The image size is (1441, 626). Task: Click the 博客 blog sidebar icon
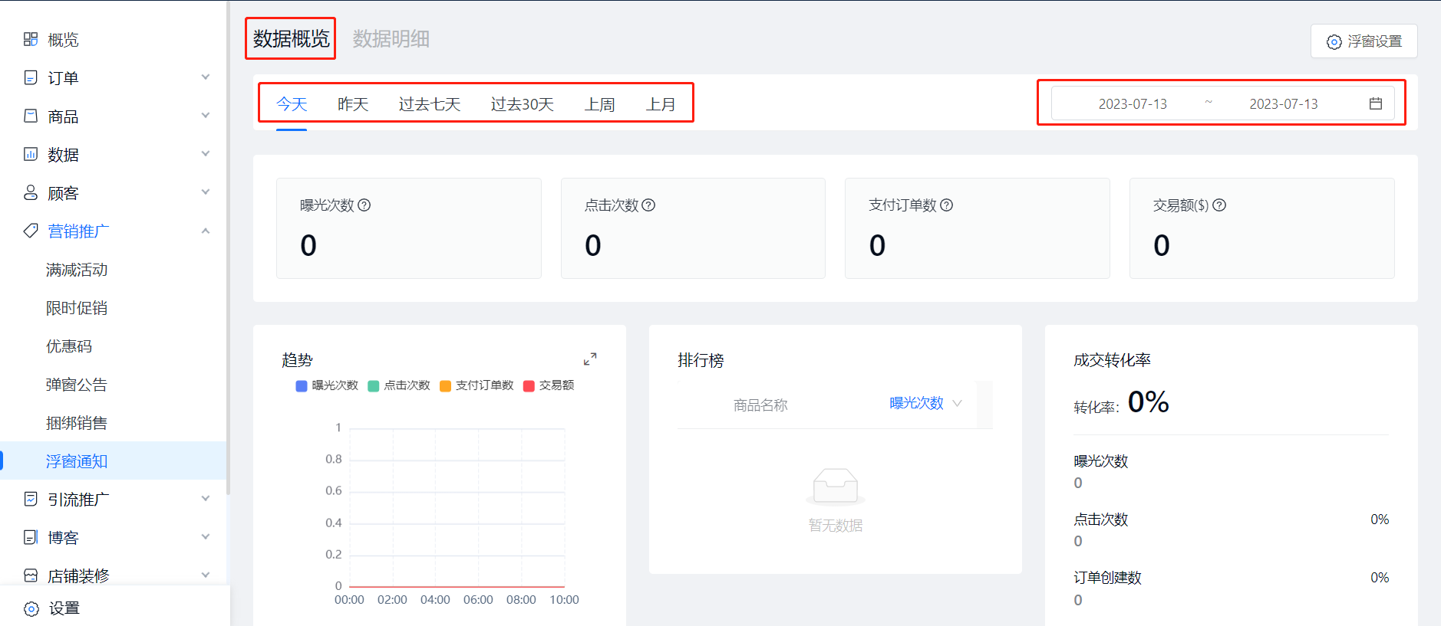(31, 537)
